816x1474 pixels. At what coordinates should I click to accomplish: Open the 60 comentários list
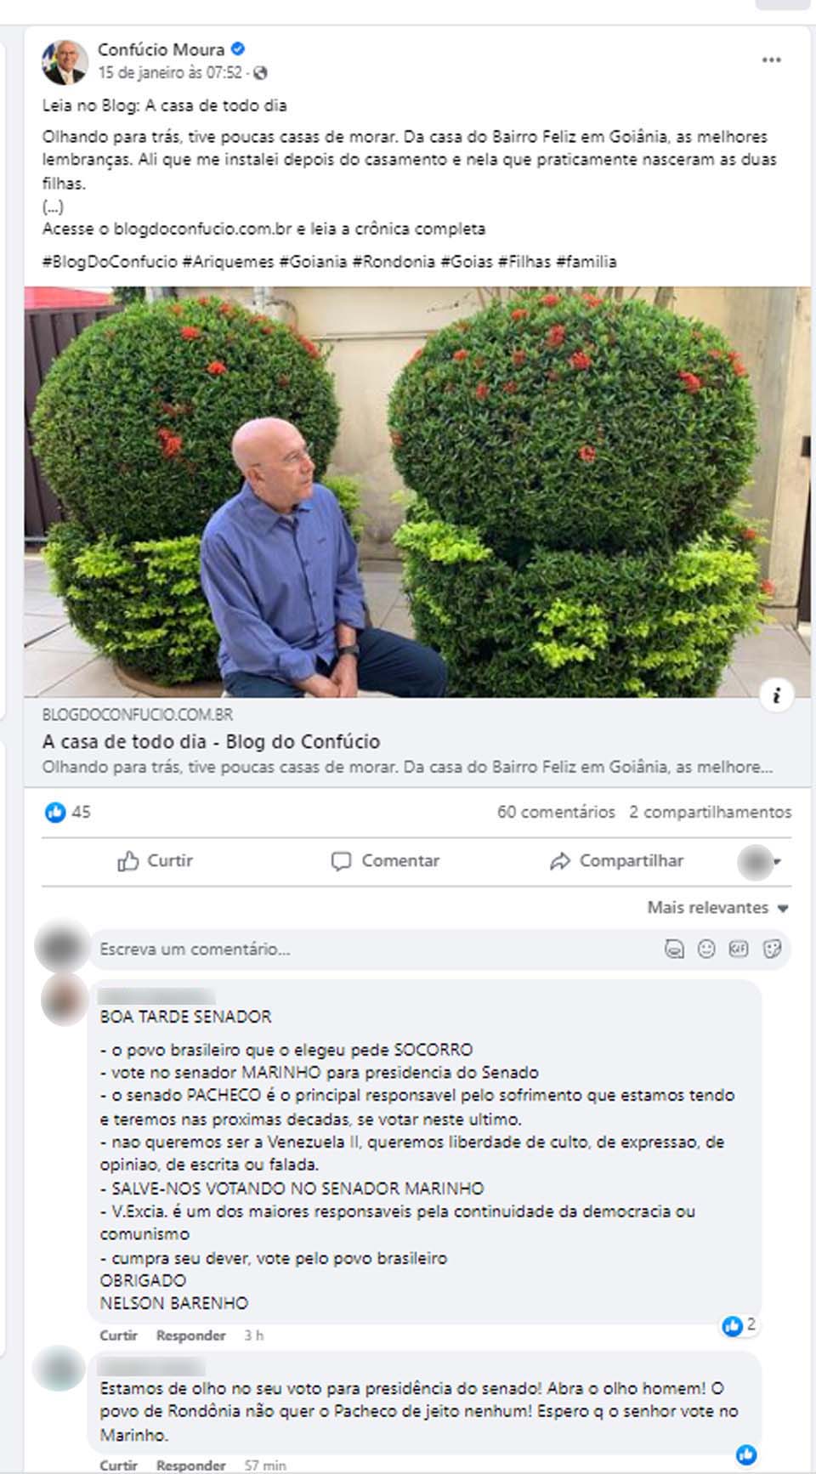(556, 812)
